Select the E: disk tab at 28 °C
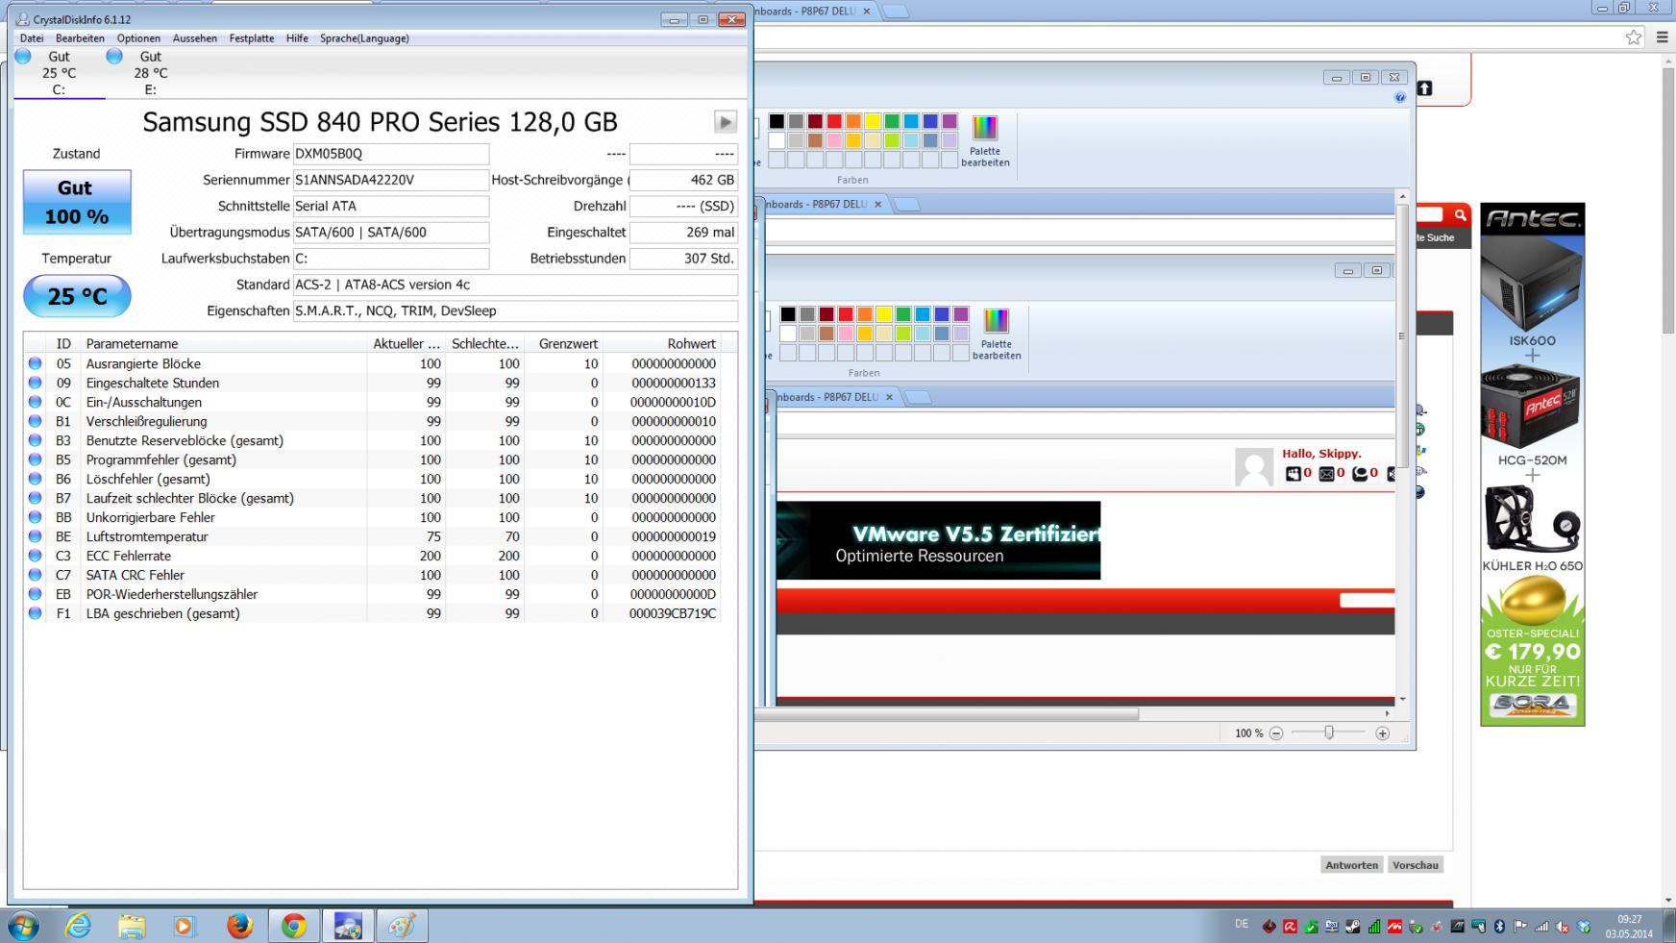The width and height of the screenshot is (1676, 943). [150, 73]
